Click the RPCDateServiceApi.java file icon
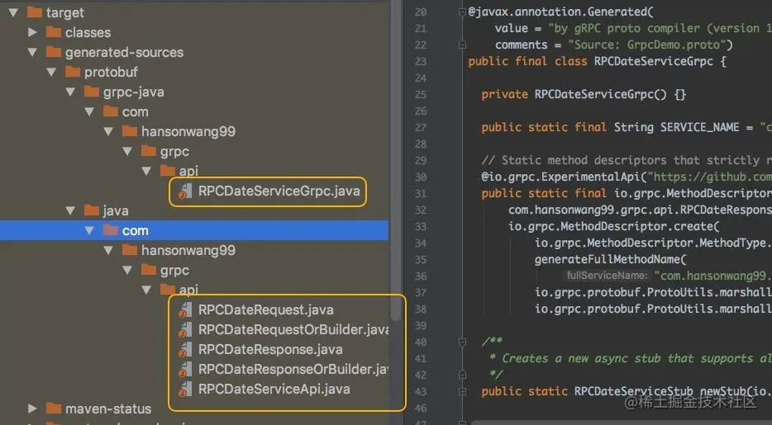This screenshot has width=772, height=425. 186,390
